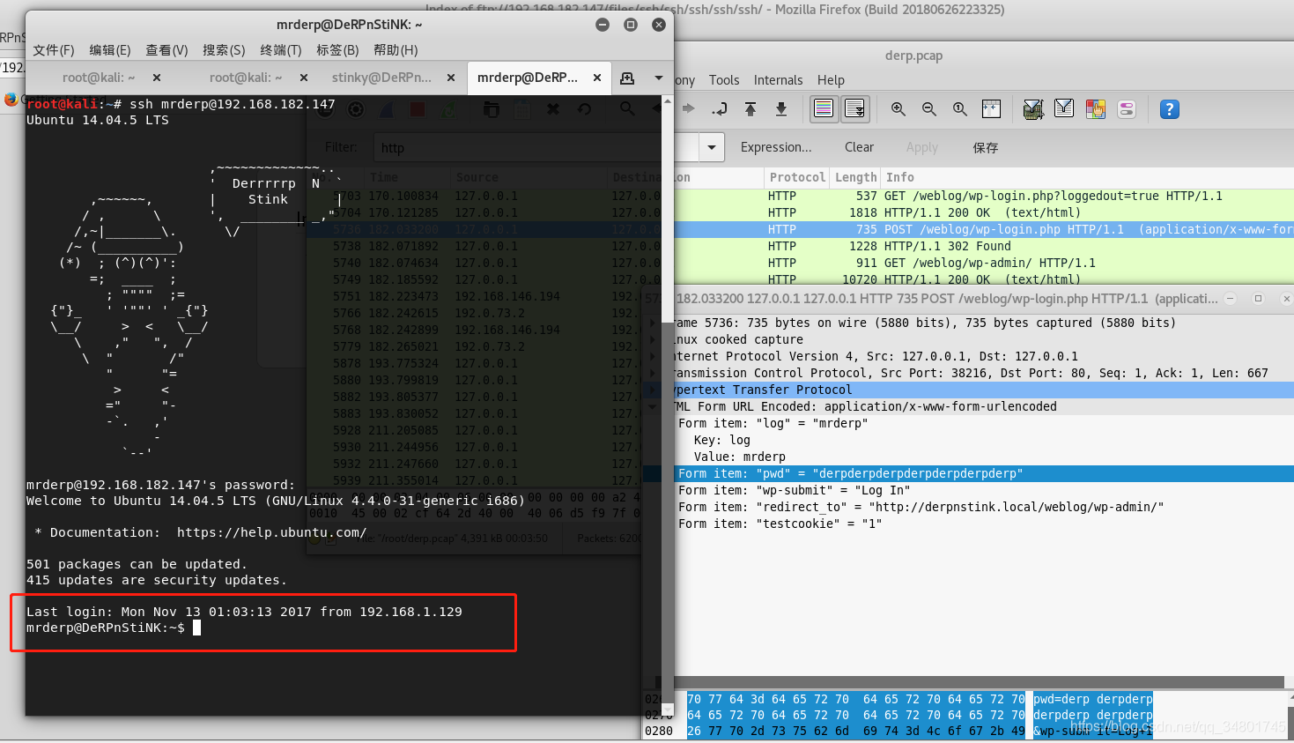Select the 1818 HTTP/1.1 200 OK packet
Screen dimensions: 1294x743
984,212
